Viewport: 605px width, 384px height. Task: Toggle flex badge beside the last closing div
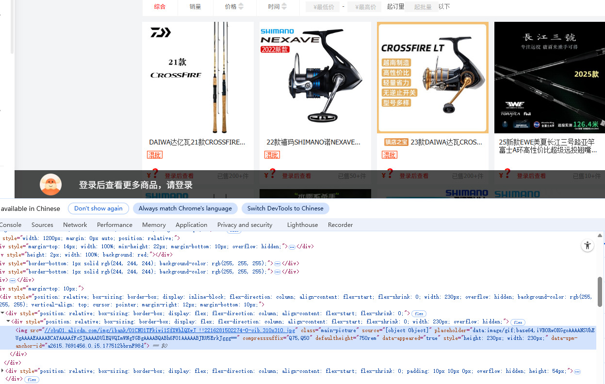[x=32, y=380]
